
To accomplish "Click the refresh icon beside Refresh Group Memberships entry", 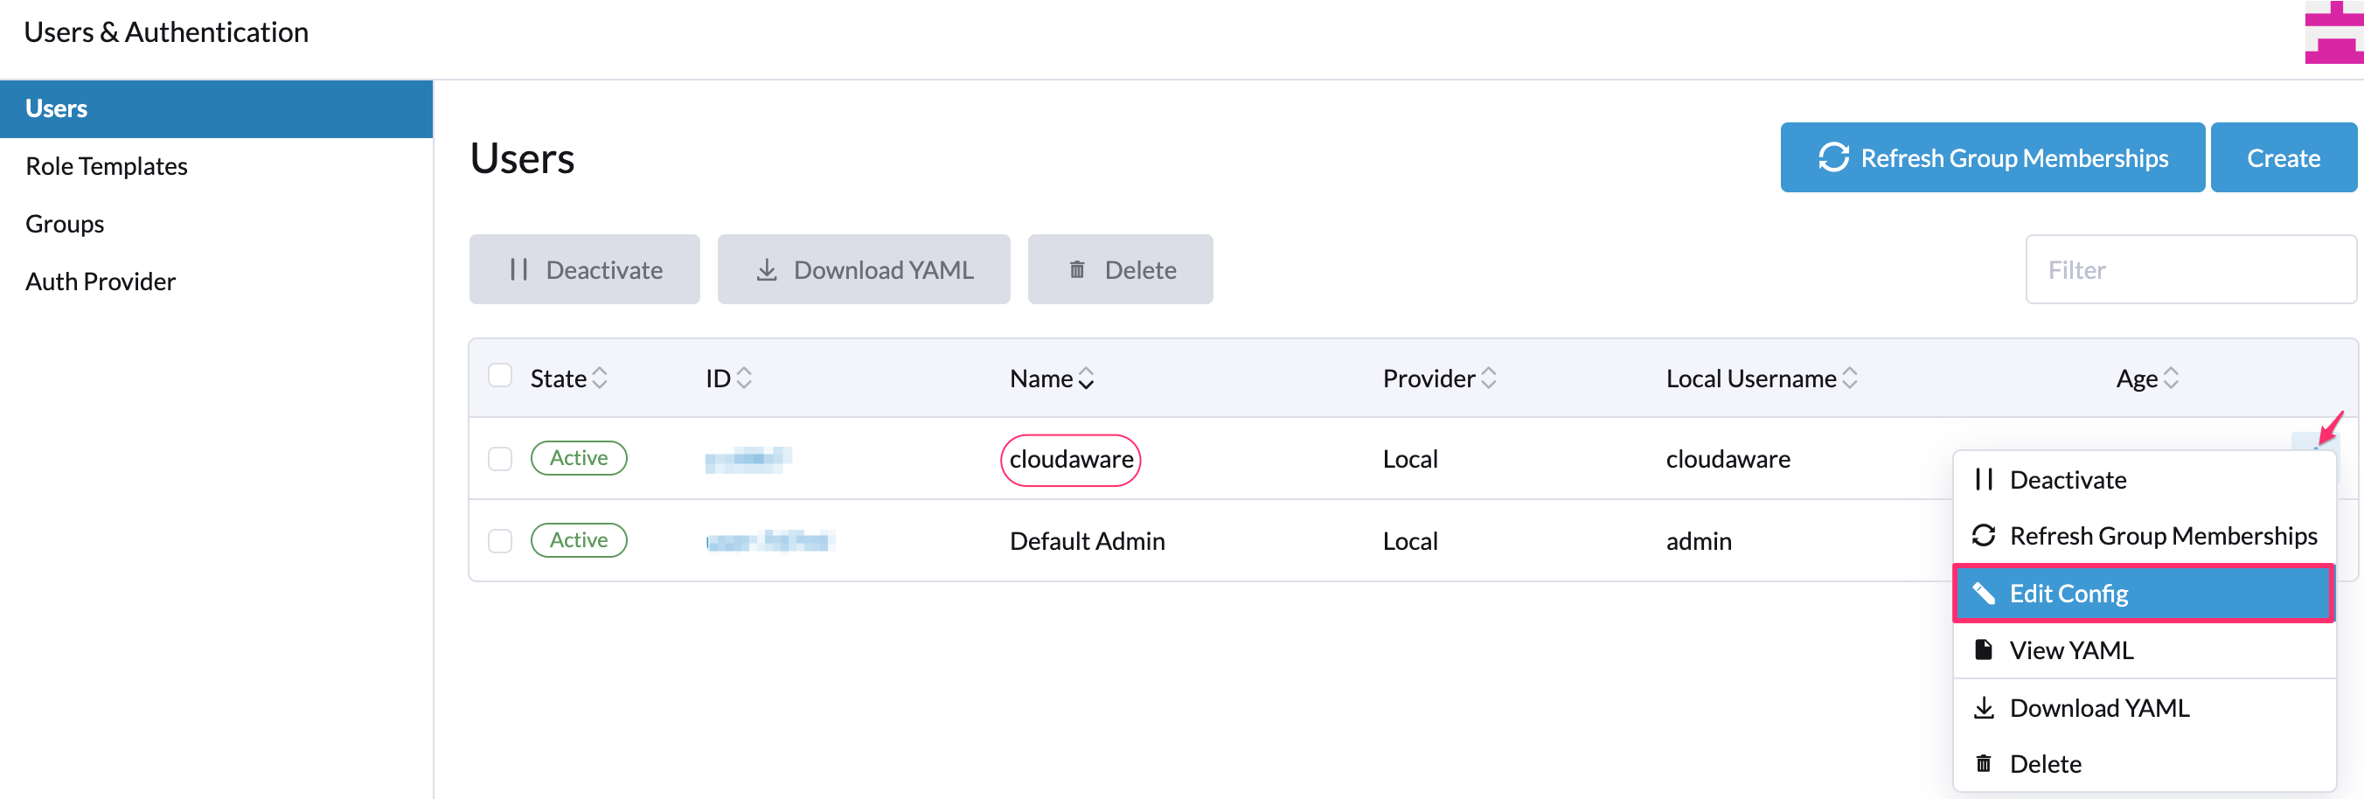I will pyautogui.click(x=1984, y=535).
